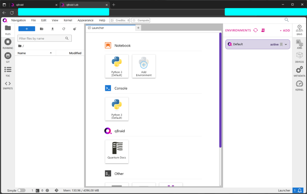Open the TOC table of contents panel
This screenshot has width=307, height=194.
pos(8,72)
